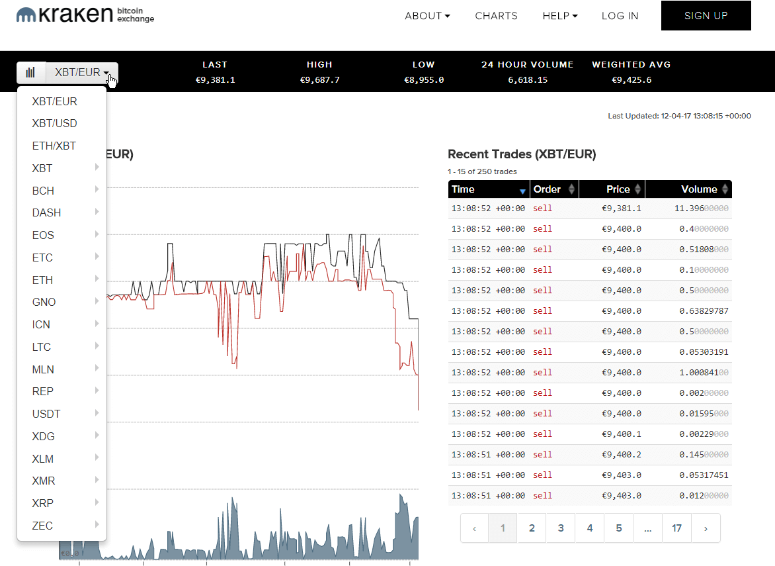The height and width of the screenshot is (566, 775).
Task: Click the LOW value €8,955.0
Action: (424, 80)
